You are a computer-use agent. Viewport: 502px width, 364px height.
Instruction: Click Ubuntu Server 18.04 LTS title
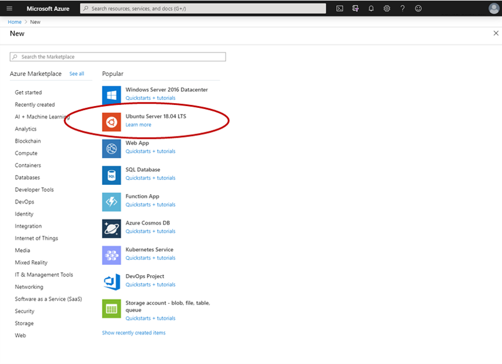(x=156, y=117)
